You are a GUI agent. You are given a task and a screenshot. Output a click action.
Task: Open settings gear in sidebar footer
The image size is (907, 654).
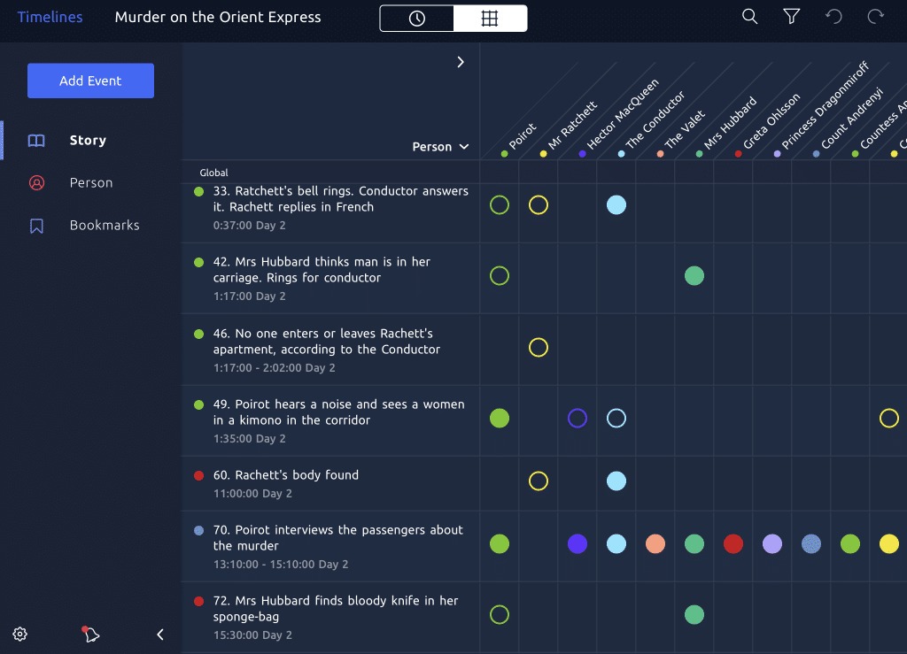20,634
